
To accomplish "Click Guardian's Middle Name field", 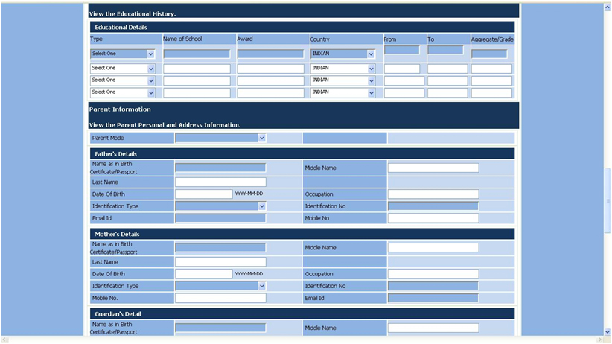I will point(433,328).
